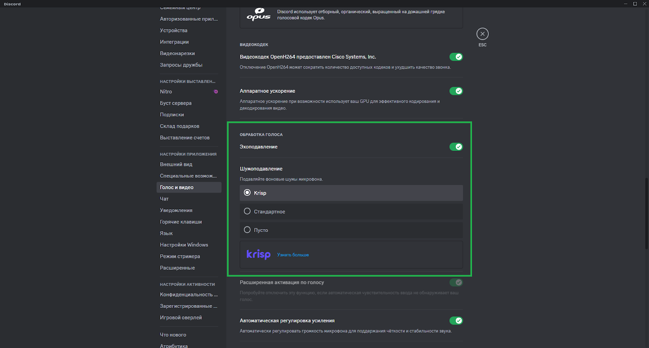This screenshot has width=649, height=348.
Task: Open the Krisp 'Узнать больше' link
Action: (293, 255)
